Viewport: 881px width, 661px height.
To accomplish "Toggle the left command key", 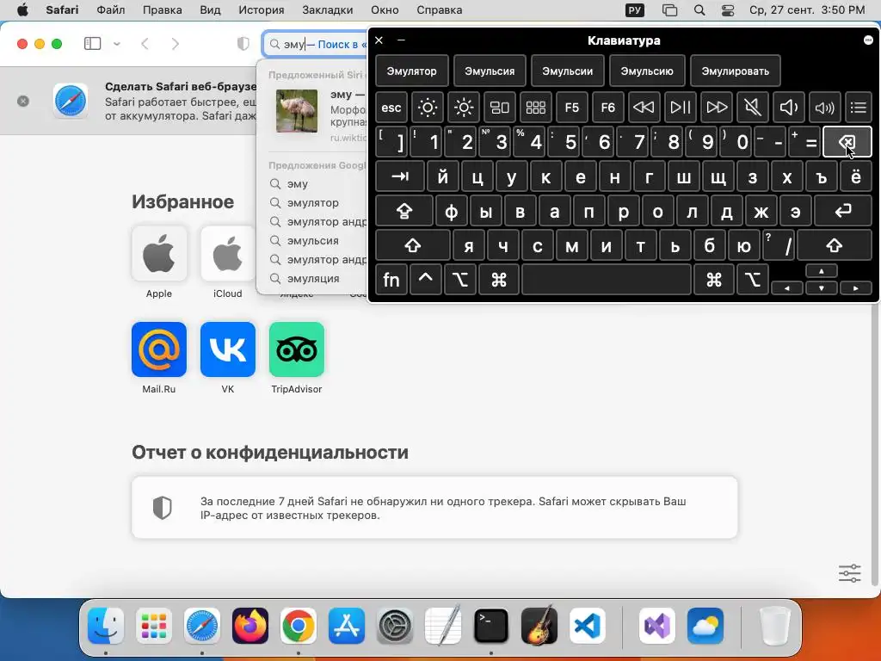I will pos(498,280).
